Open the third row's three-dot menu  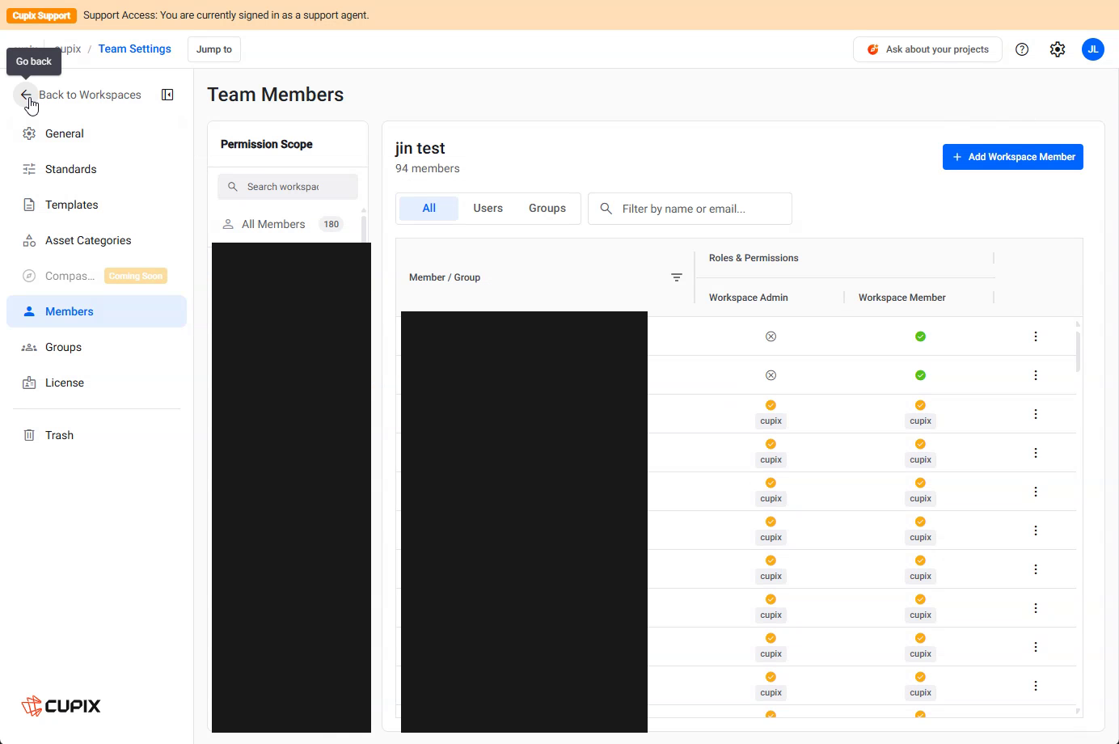click(x=1036, y=414)
